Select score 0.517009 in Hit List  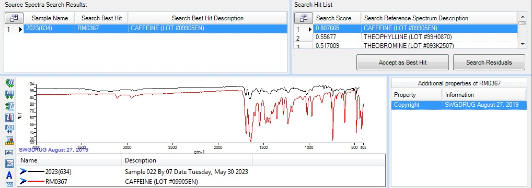(337, 45)
